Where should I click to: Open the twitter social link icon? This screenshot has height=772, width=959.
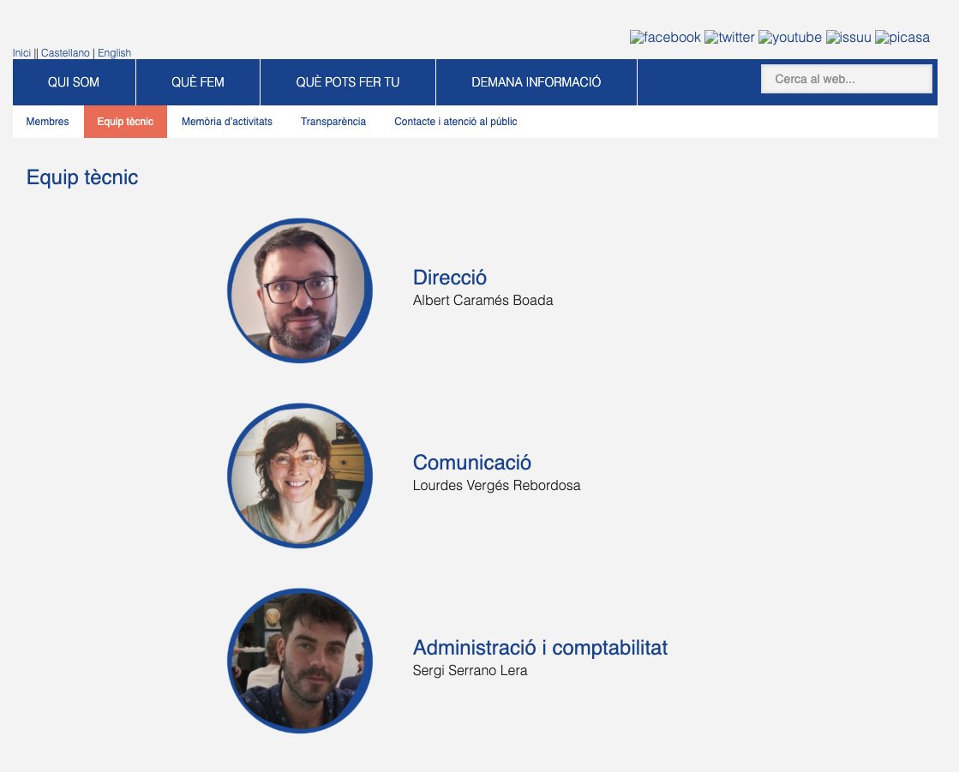pyautogui.click(x=729, y=38)
